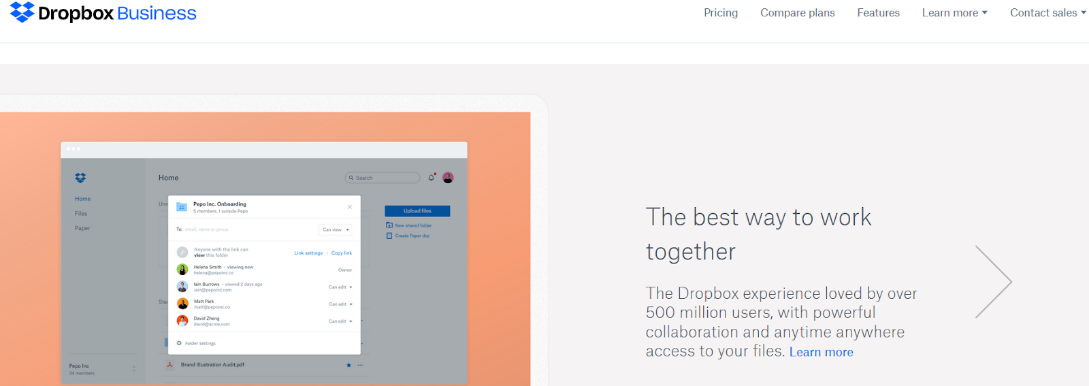
Task: Open the Features page
Action: (878, 13)
